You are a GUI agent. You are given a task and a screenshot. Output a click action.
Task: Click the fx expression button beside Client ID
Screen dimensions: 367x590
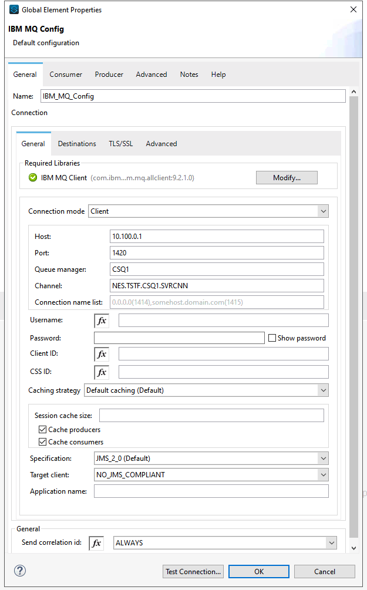[x=102, y=354]
